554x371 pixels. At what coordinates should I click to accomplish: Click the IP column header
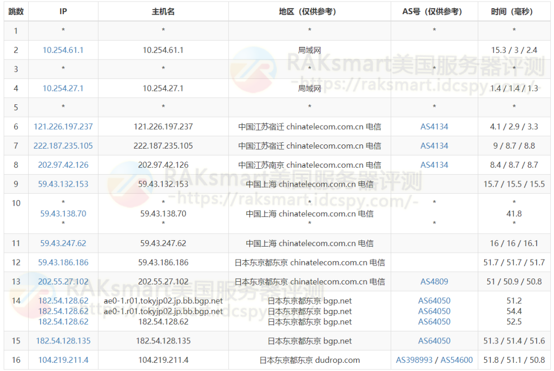point(63,11)
